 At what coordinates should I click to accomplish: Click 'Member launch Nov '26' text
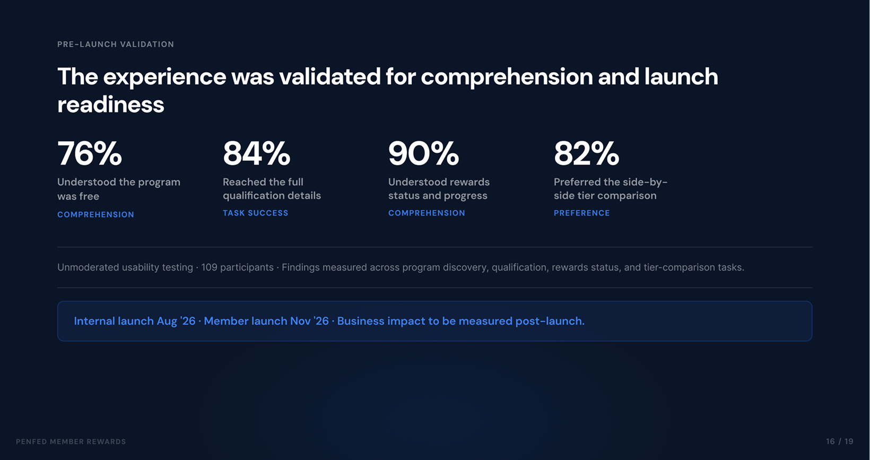pos(266,321)
